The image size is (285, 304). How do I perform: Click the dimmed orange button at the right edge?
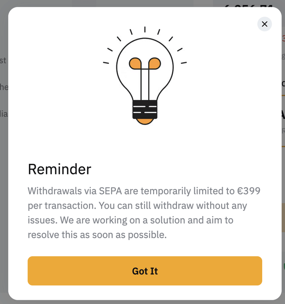[x=283, y=217]
